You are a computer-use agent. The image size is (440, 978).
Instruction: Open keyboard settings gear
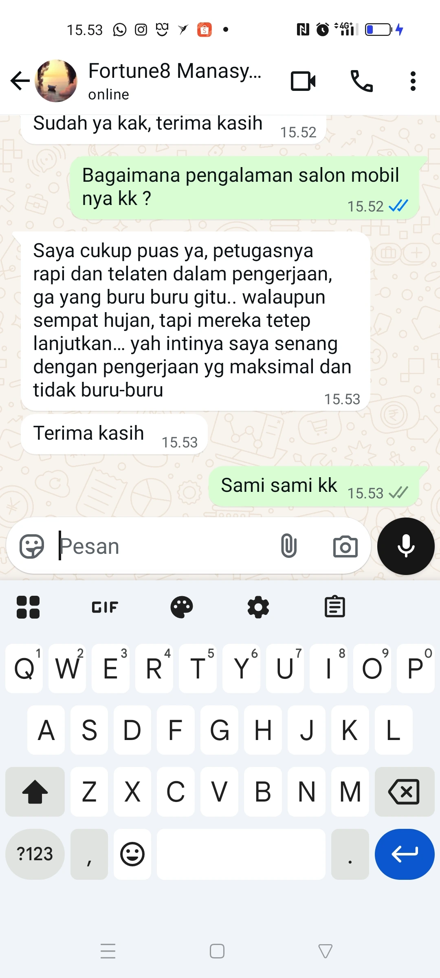click(x=258, y=607)
